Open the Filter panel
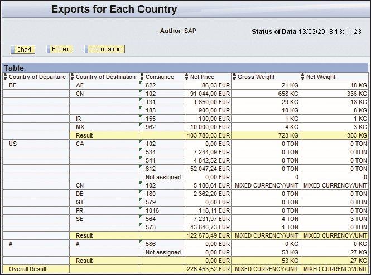The width and height of the screenshot is (371, 275). pyautogui.click(x=60, y=49)
